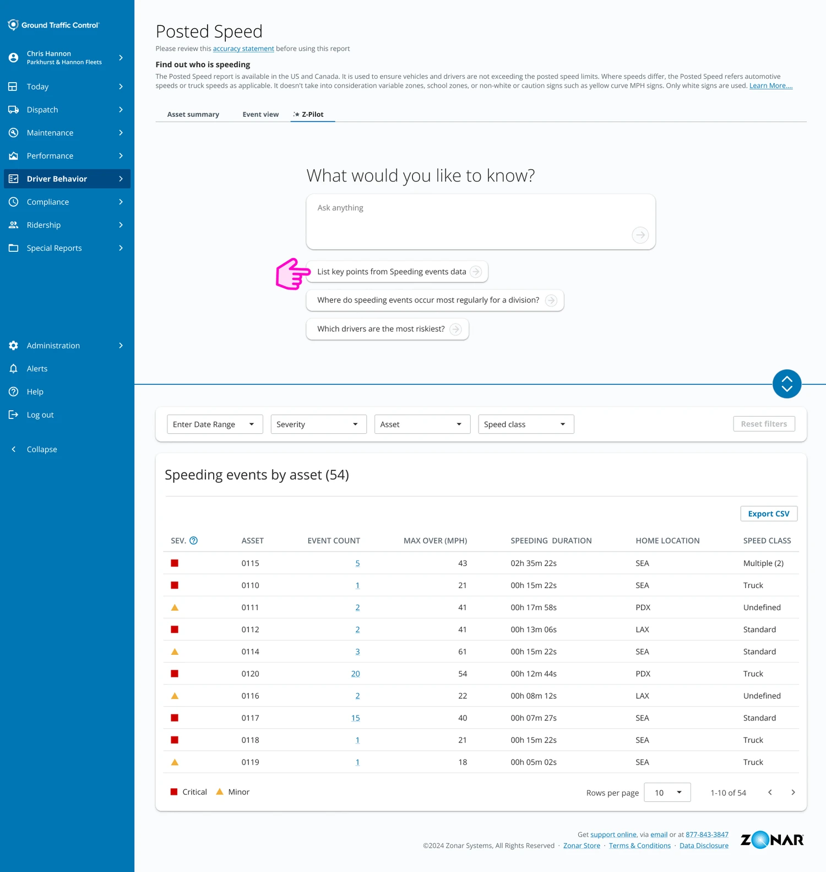Click the MAX OVER (MPH) column header
The width and height of the screenshot is (826, 872).
click(x=435, y=541)
